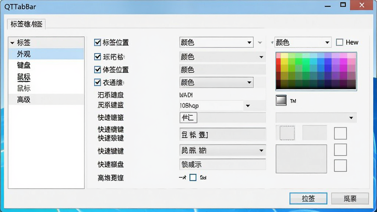The image size is (377, 212).
Task: Focus the gray field right of 件匚 button
Action: tap(232, 117)
